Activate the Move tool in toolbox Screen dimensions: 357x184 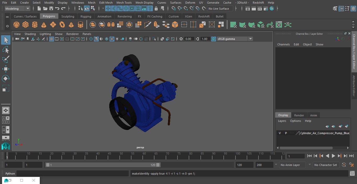click(x=5, y=69)
